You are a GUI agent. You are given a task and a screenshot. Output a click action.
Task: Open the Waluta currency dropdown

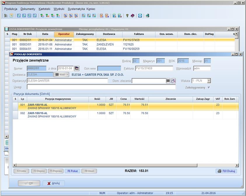pyautogui.click(x=209, y=81)
